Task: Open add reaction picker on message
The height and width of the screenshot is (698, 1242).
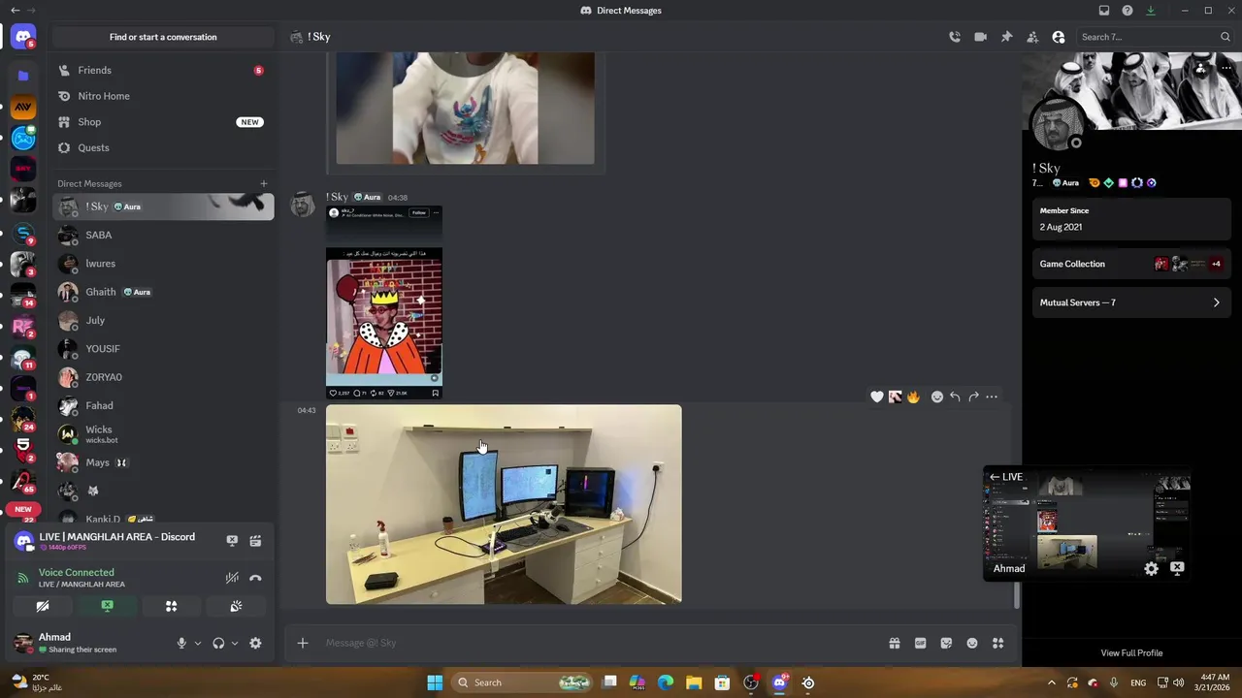Action: (x=937, y=397)
